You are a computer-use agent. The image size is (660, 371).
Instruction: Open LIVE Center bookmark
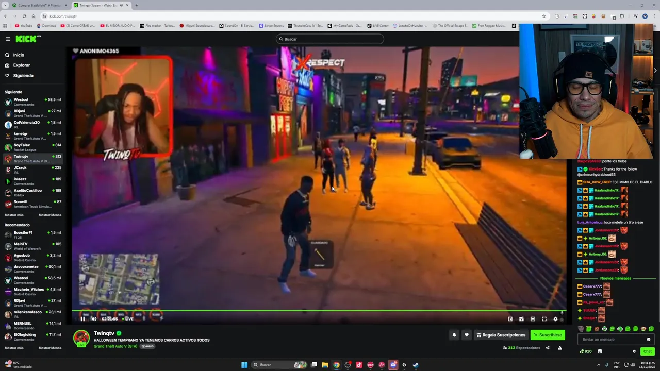(378, 26)
